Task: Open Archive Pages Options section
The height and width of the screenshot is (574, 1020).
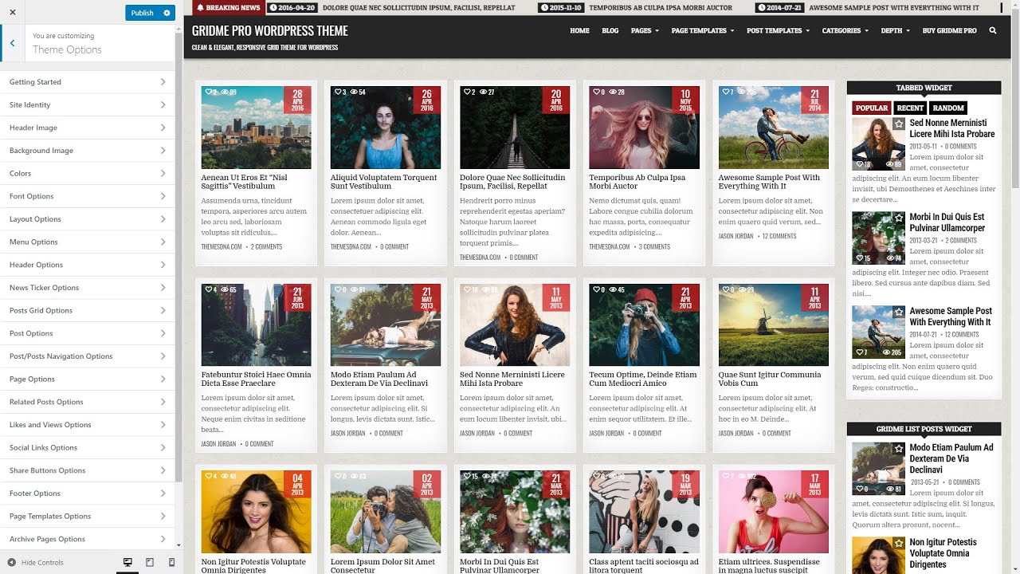Action: (88, 539)
